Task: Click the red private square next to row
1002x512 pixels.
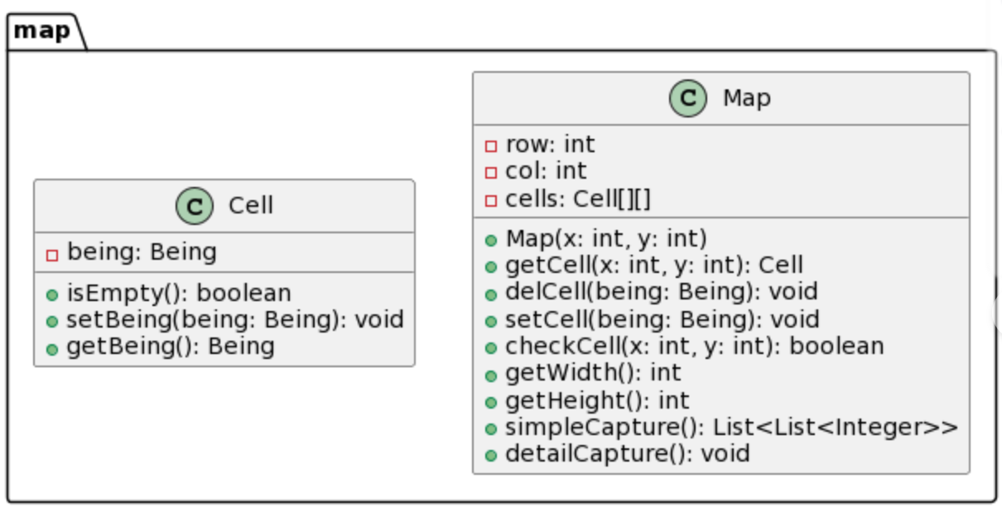Action: tap(490, 146)
